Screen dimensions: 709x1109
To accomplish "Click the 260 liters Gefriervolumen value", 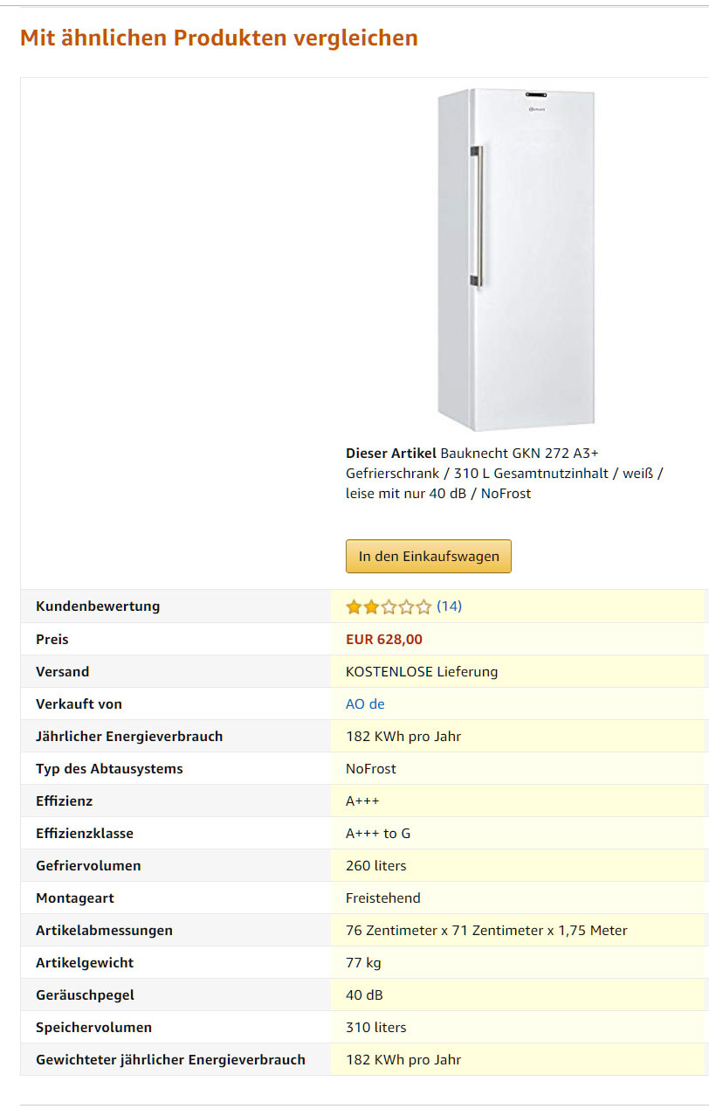I will pyautogui.click(x=376, y=866).
